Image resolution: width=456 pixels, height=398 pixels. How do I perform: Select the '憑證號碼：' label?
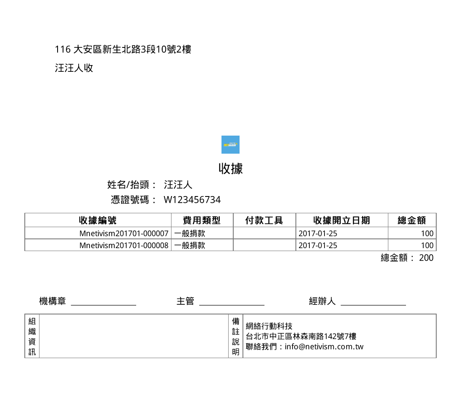(134, 199)
